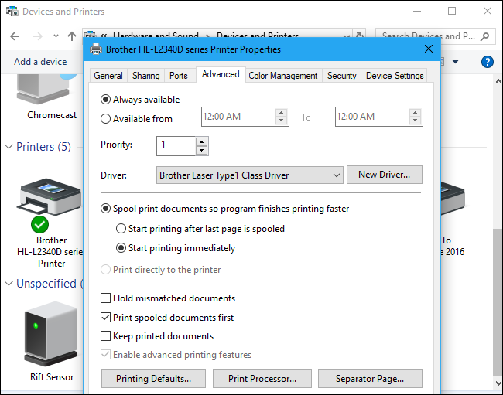Enable Hold mismatched documents checkbox

(106, 298)
